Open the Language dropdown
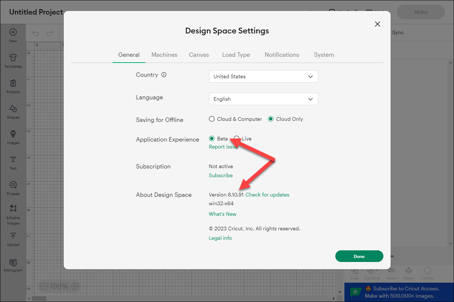Viewport: 454px width, 302px height. point(264,99)
